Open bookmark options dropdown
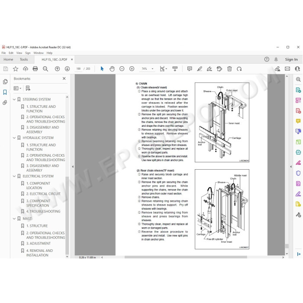303x303 pixels. 17,88
